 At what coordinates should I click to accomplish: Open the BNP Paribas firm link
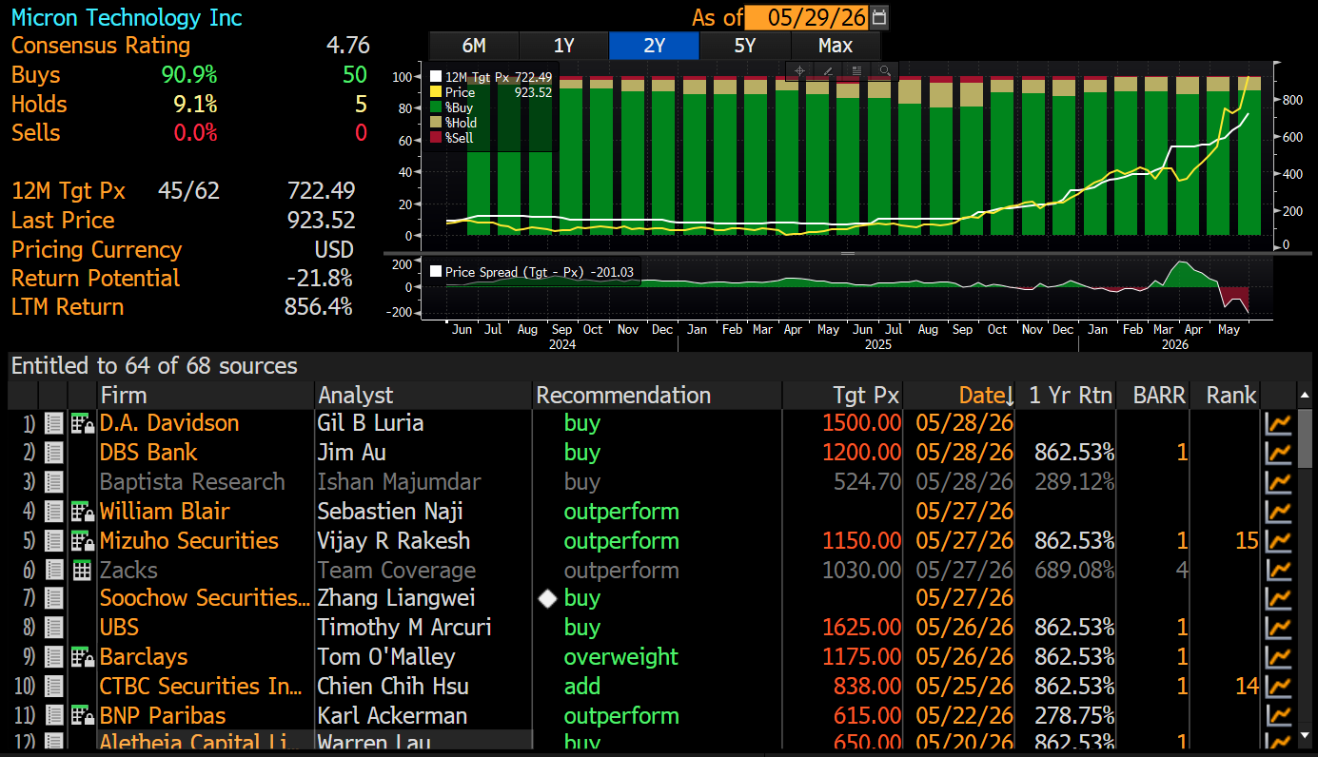tap(165, 716)
